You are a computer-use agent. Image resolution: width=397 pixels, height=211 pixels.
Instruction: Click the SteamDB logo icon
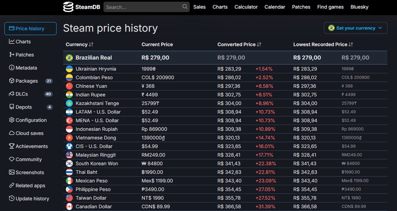click(x=68, y=7)
